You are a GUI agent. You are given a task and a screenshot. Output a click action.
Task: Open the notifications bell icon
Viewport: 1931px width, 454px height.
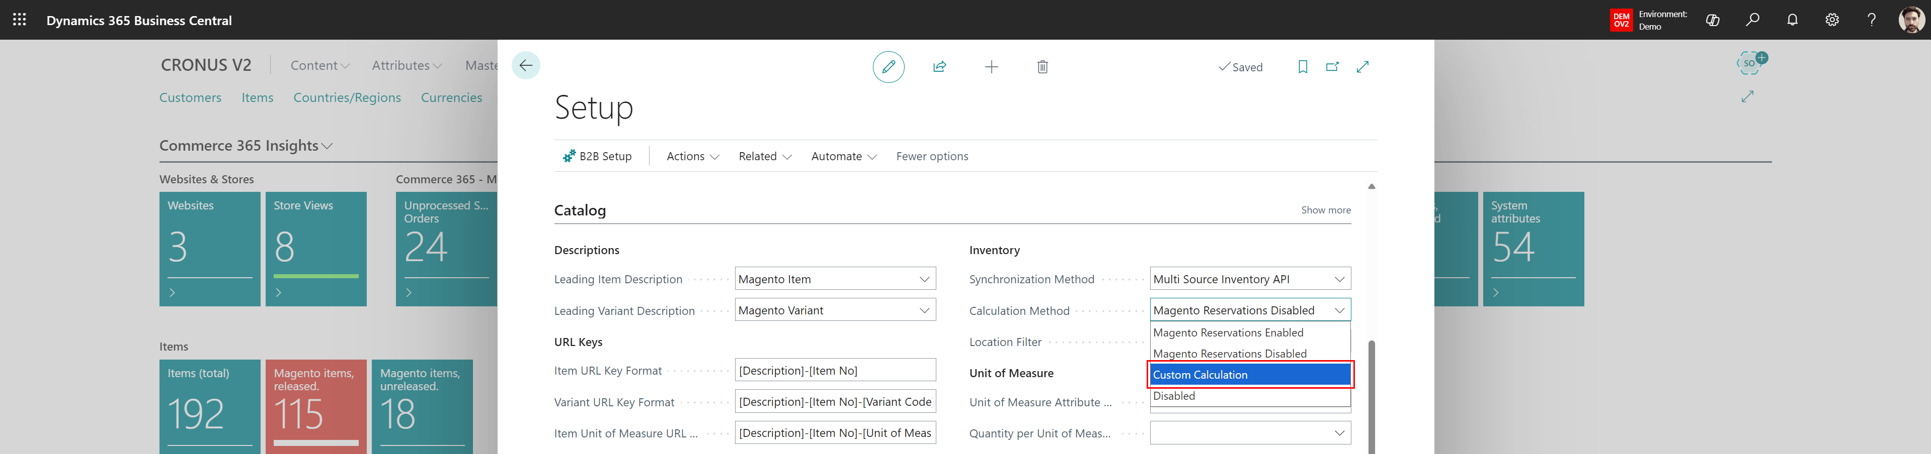tap(1792, 20)
